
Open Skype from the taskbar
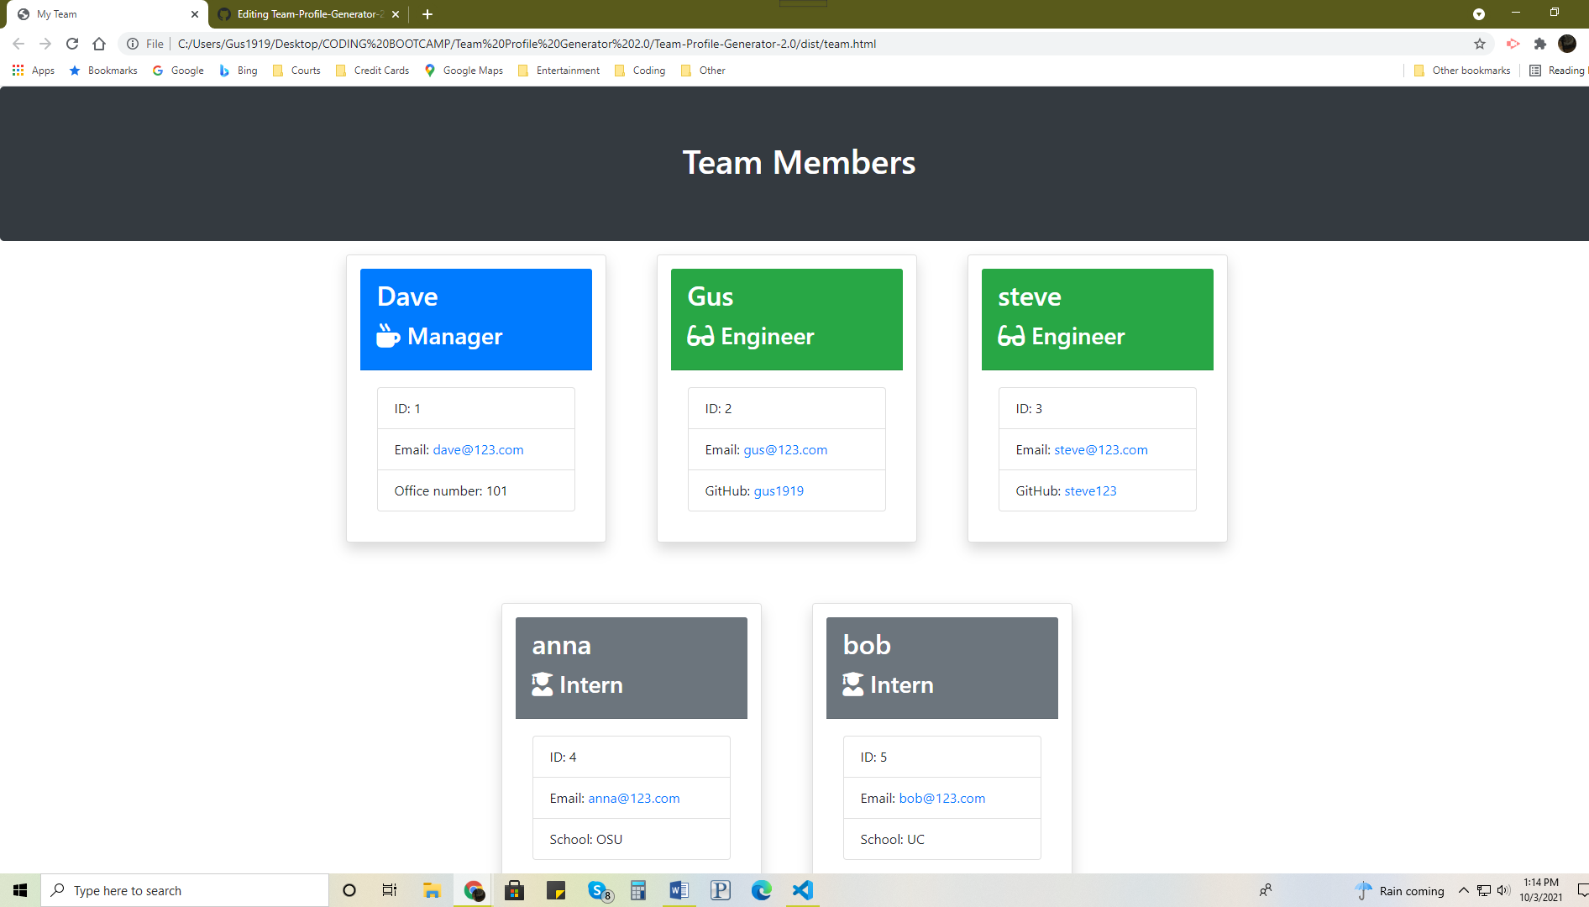(x=598, y=890)
